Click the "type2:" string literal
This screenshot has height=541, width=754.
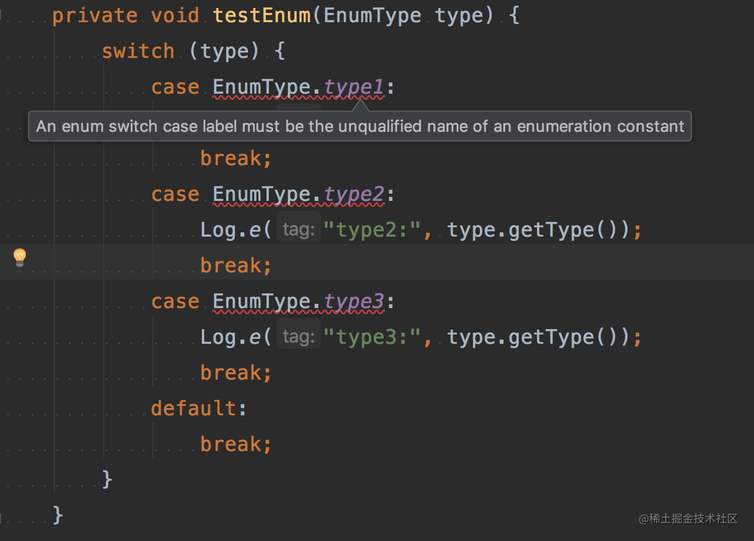(373, 230)
